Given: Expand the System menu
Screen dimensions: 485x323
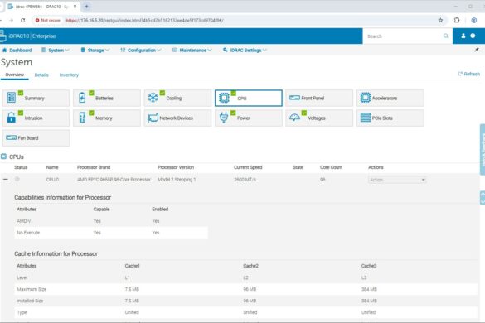Looking at the screenshot, I should point(56,50).
